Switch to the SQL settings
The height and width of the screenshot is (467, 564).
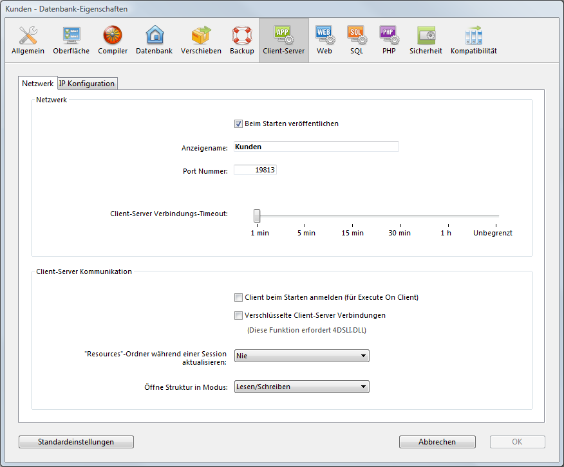(x=357, y=40)
